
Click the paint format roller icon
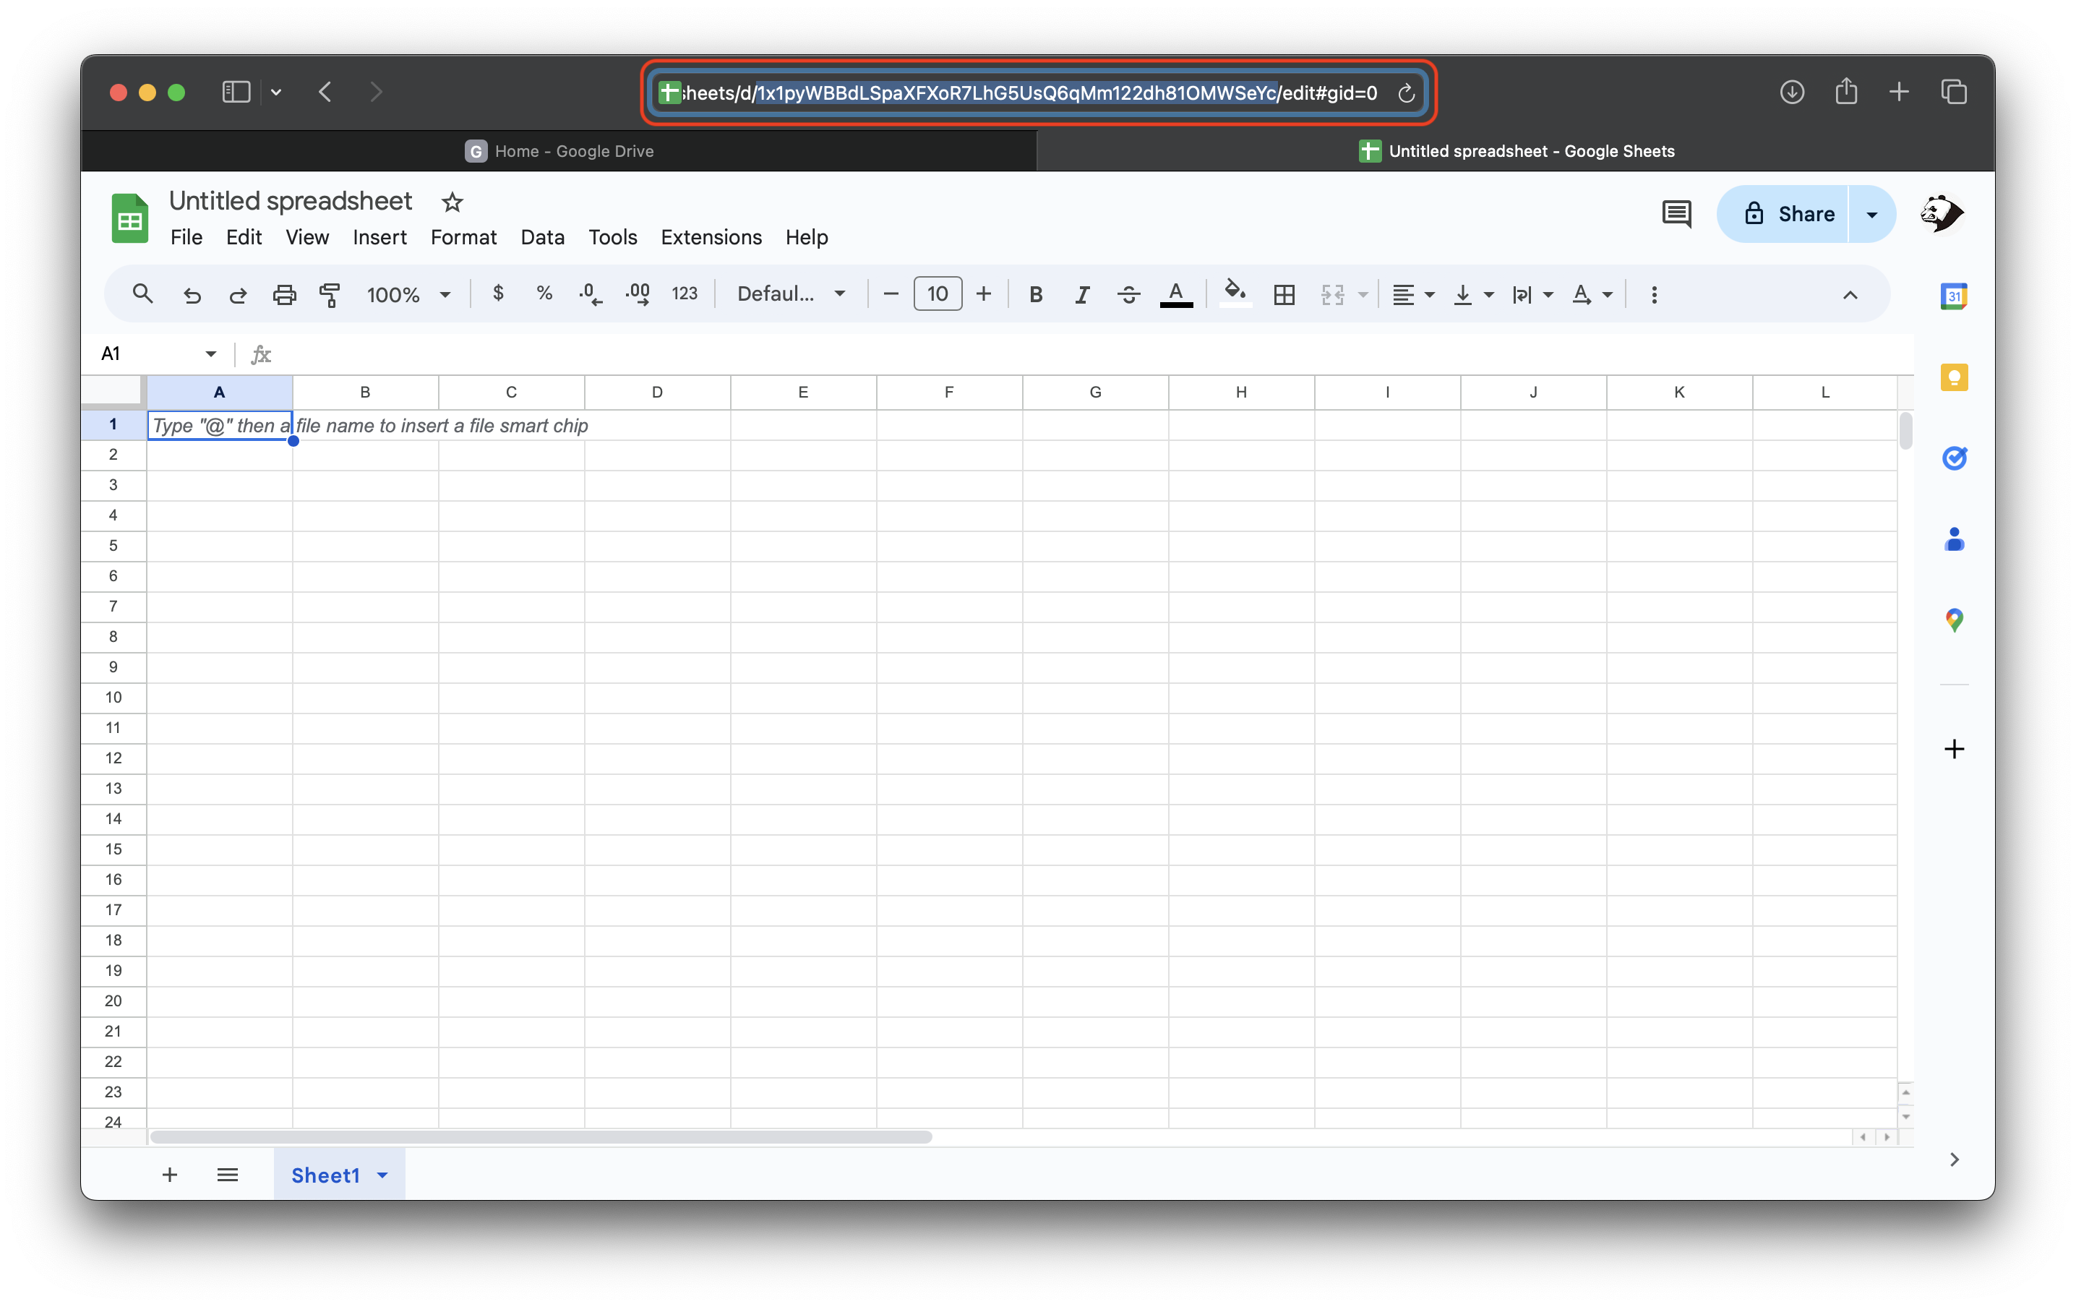[330, 295]
